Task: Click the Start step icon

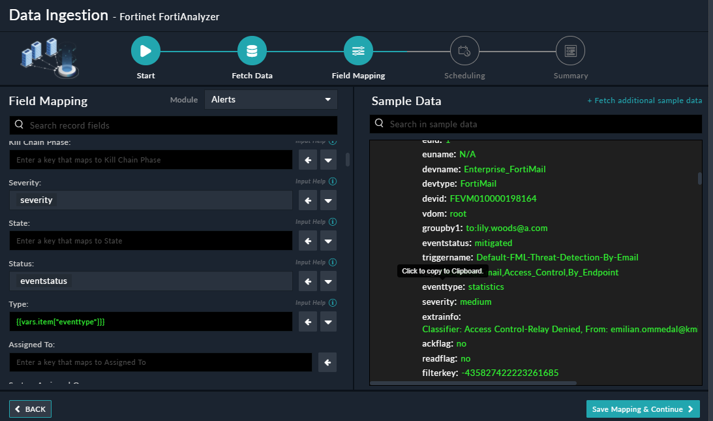Action: point(145,50)
